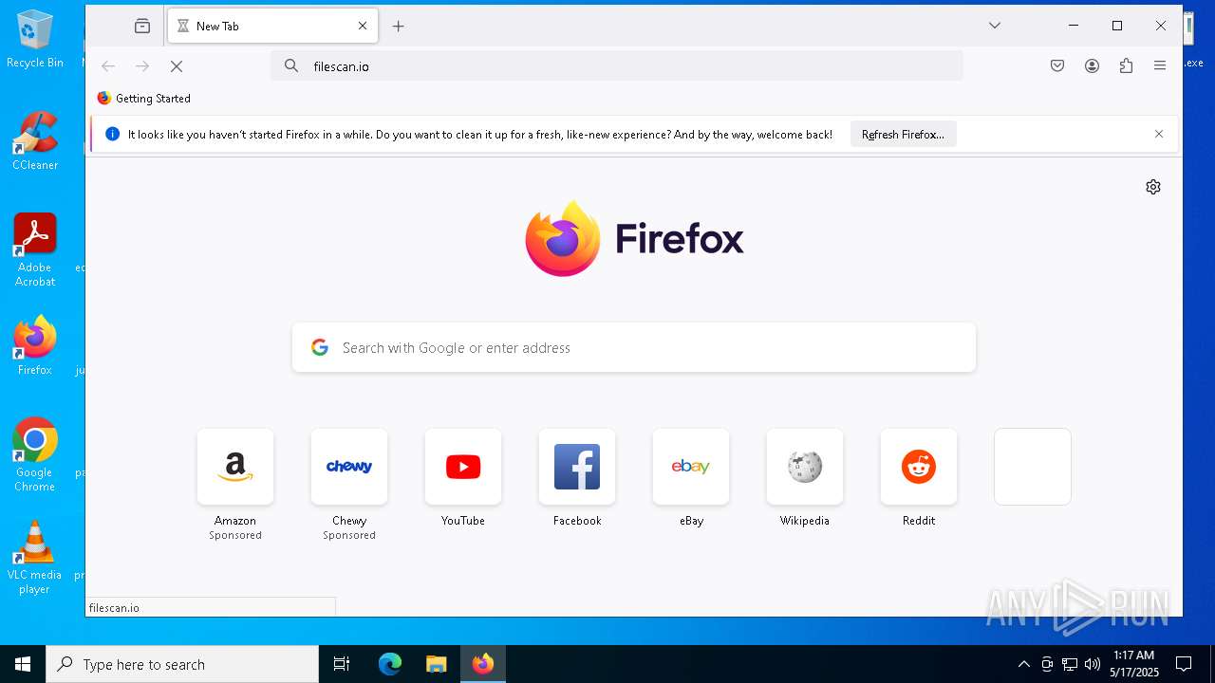Select Recycle Bin desktop icon
This screenshot has height=683, width=1215.
click(x=35, y=40)
